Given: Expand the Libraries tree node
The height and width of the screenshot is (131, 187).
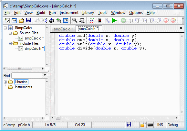Looking at the screenshot, I should (x=5, y=82).
